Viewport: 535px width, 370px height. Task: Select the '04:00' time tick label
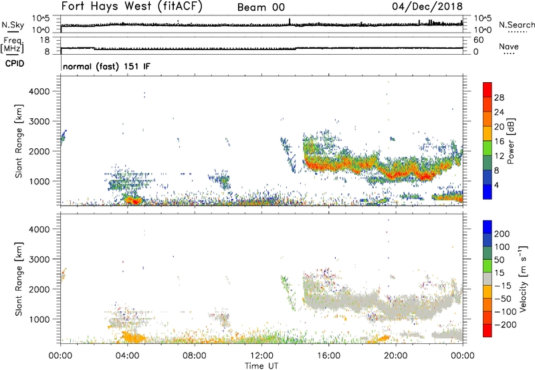tap(127, 356)
